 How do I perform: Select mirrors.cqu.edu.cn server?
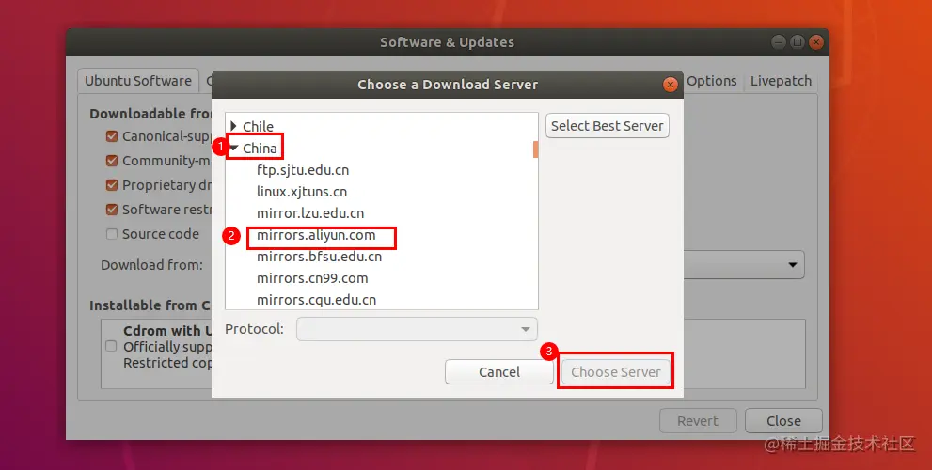pos(316,300)
